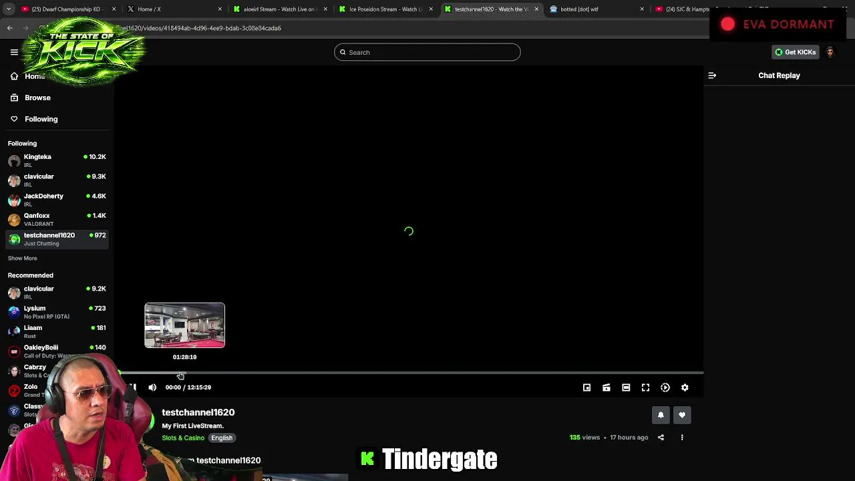855x481 pixels.
Task: Share the video
Action: pyautogui.click(x=661, y=438)
